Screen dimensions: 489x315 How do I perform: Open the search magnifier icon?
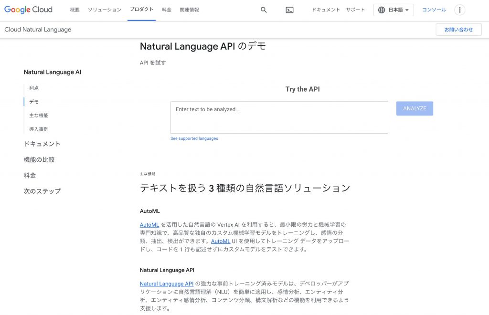click(264, 10)
